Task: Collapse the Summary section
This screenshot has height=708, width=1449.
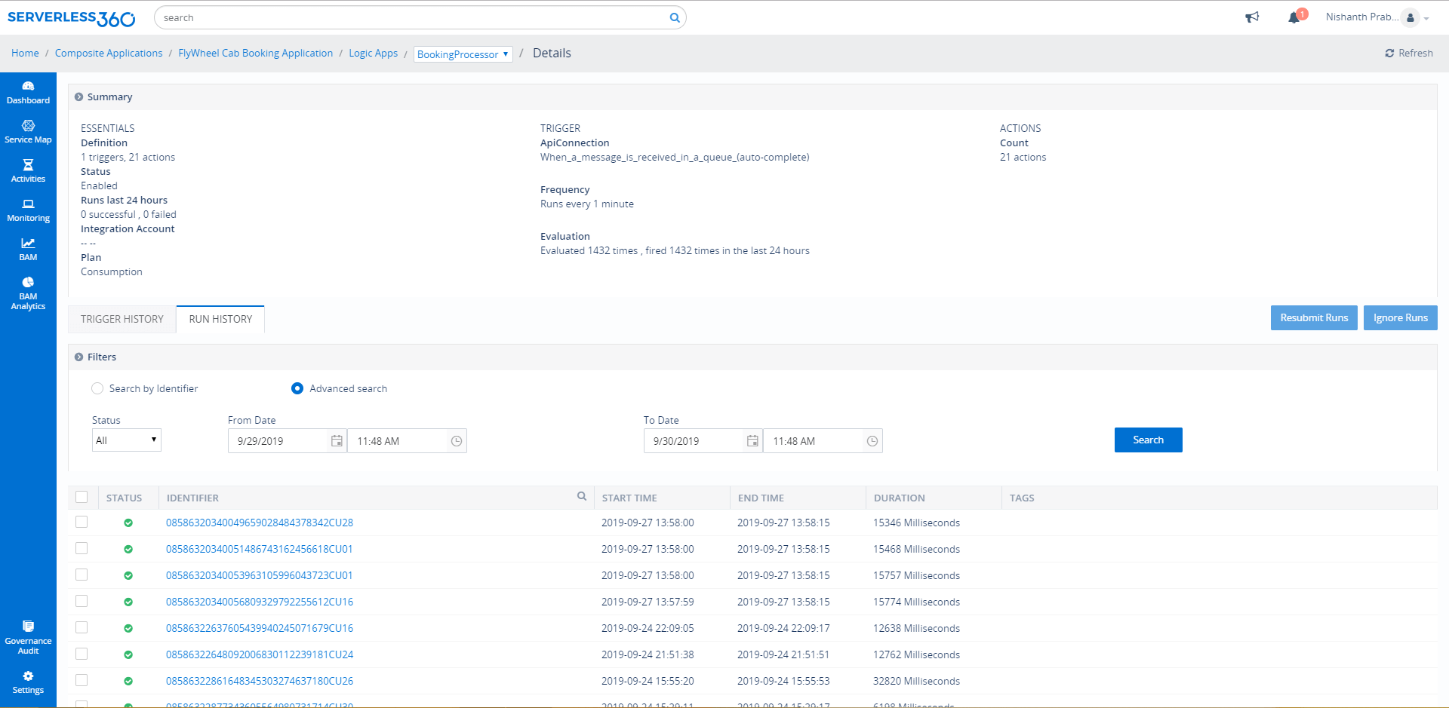Action: coord(78,97)
